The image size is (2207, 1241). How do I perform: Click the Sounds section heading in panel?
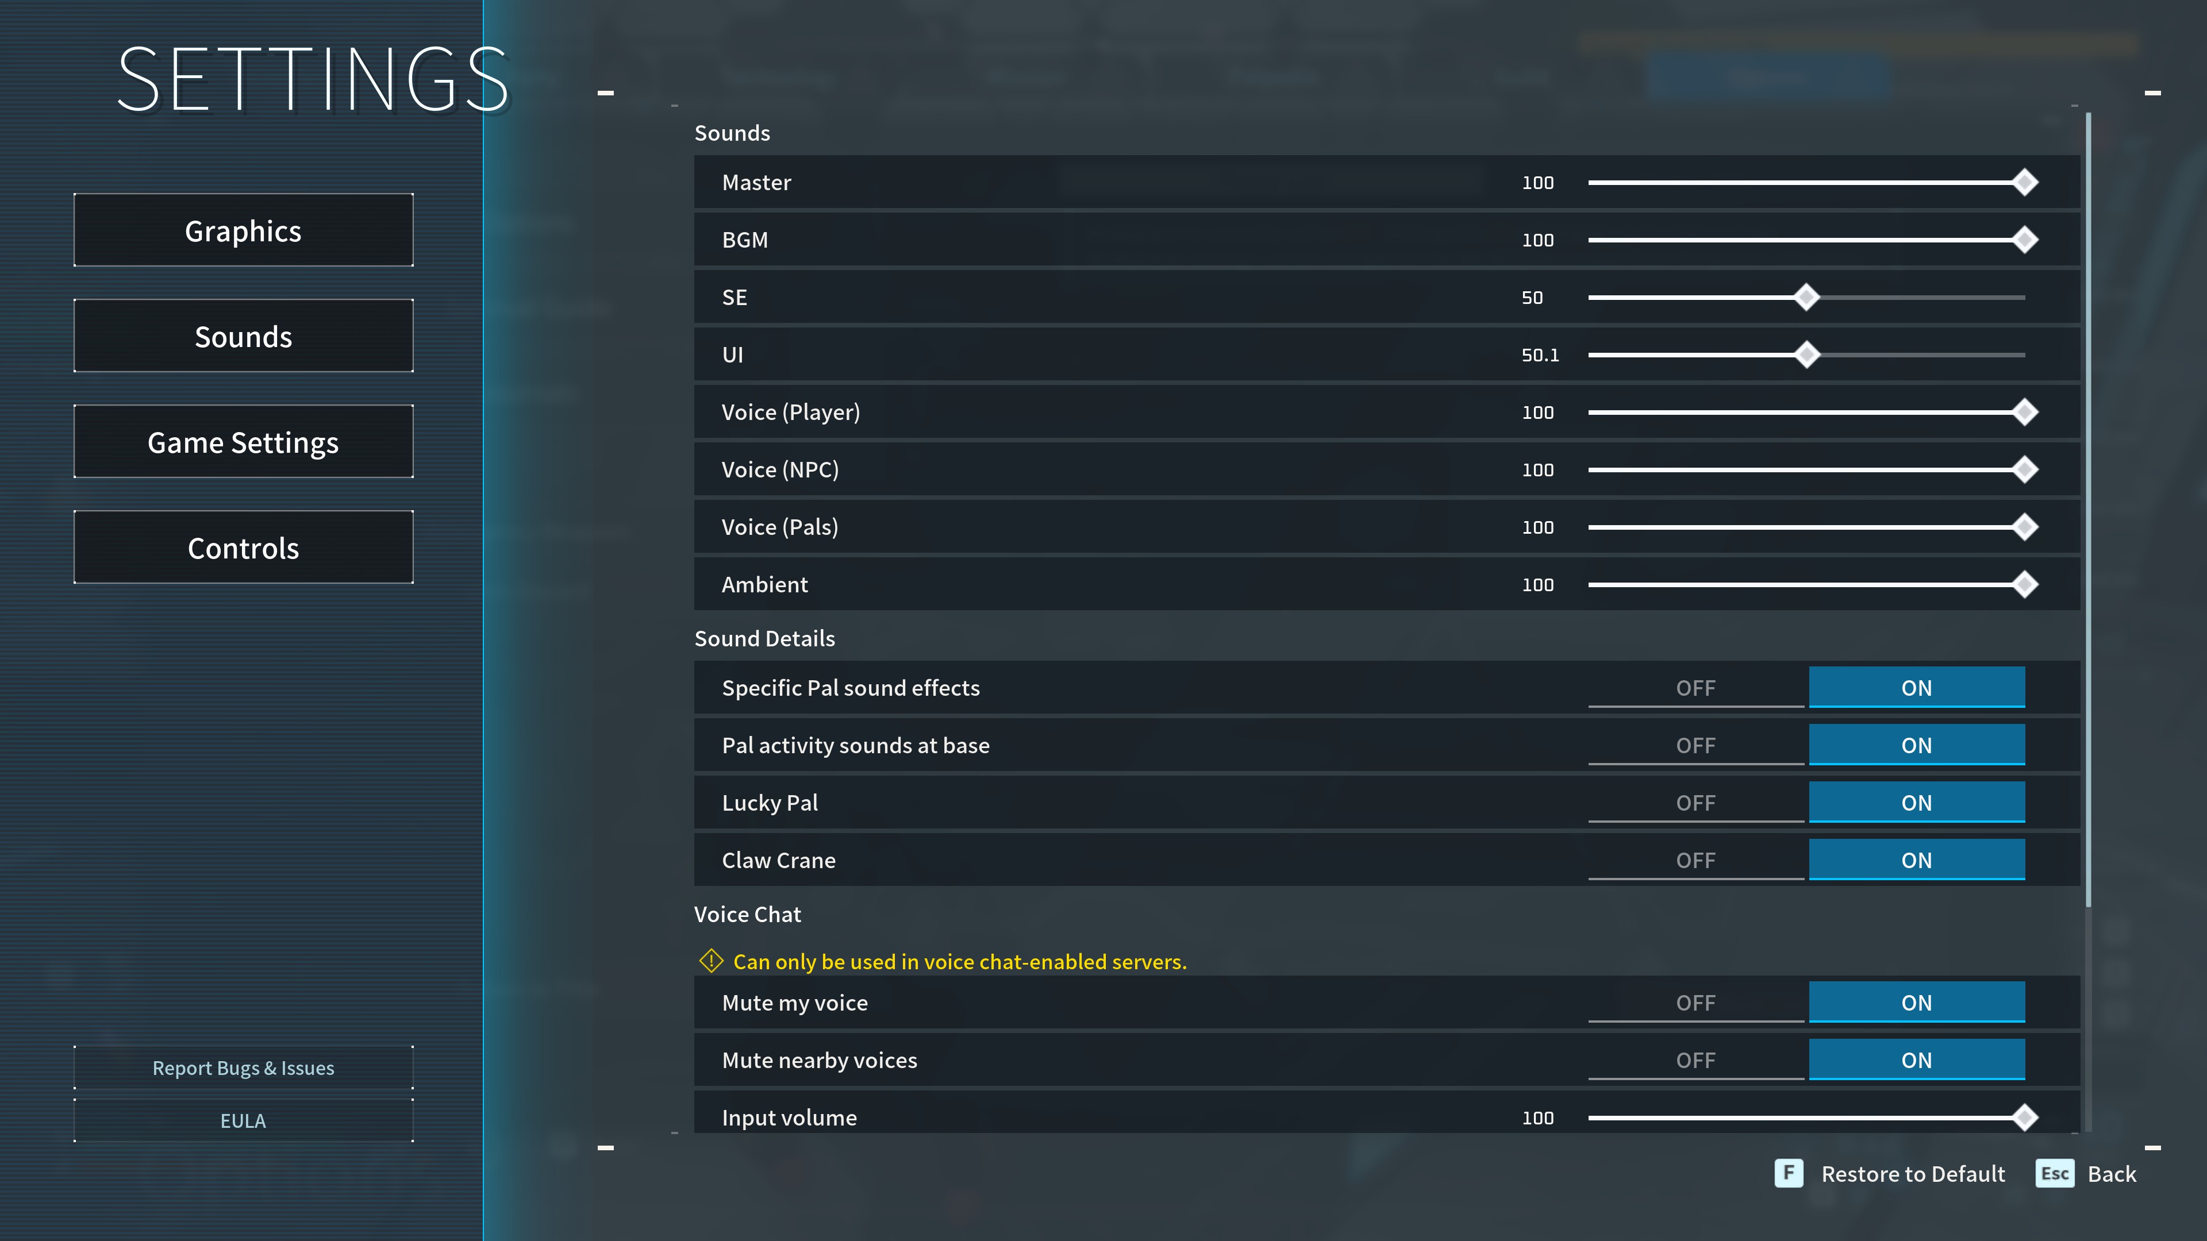(x=732, y=133)
